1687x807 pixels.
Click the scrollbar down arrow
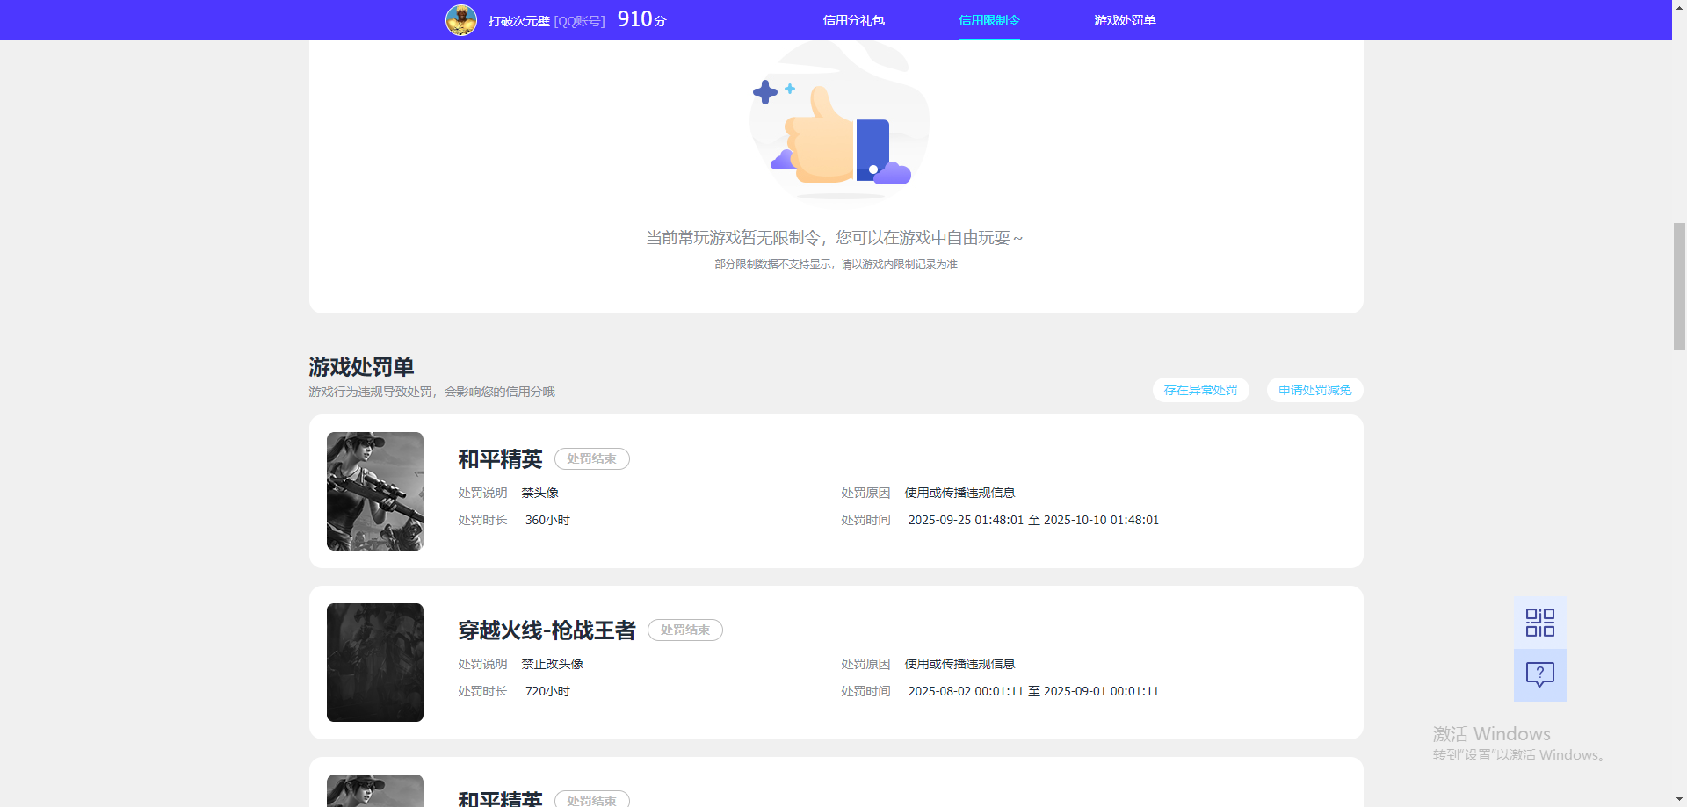pos(1679,799)
